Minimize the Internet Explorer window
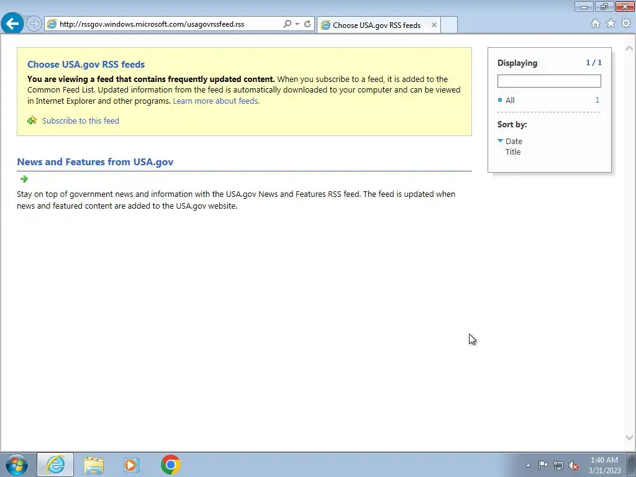The height and width of the screenshot is (477, 636). 584,6
